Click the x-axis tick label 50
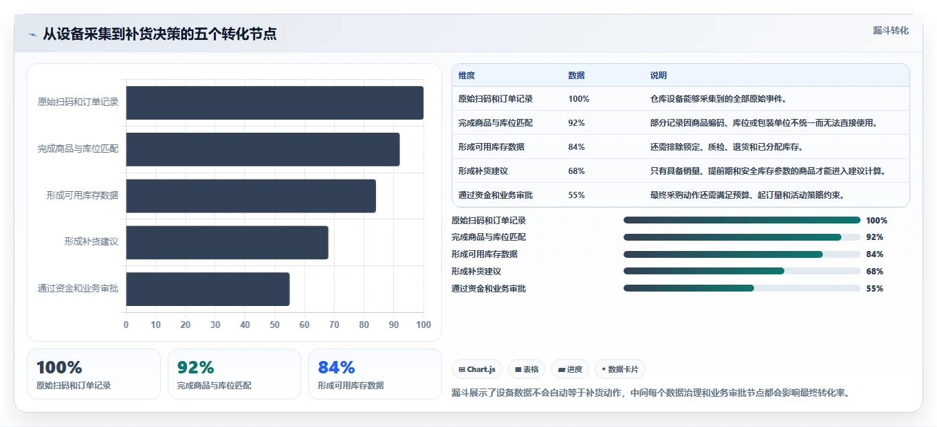This screenshot has height=427, width=937. coord(275,325)
